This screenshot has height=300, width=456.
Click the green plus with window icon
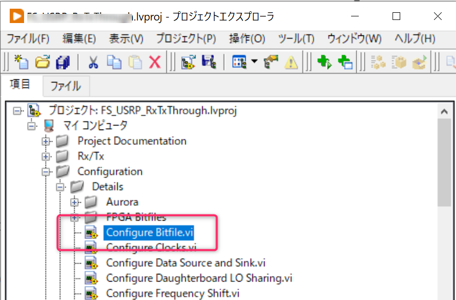(x=345, y=62)
